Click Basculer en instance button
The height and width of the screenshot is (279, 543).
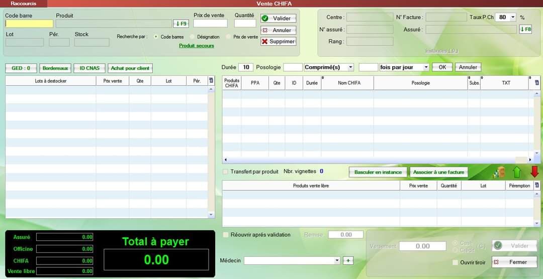(x=378, y=172)
